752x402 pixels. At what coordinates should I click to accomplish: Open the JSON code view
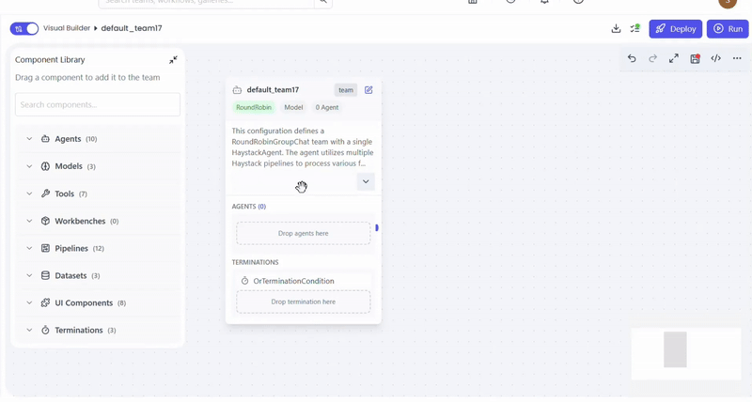(715, 58)
